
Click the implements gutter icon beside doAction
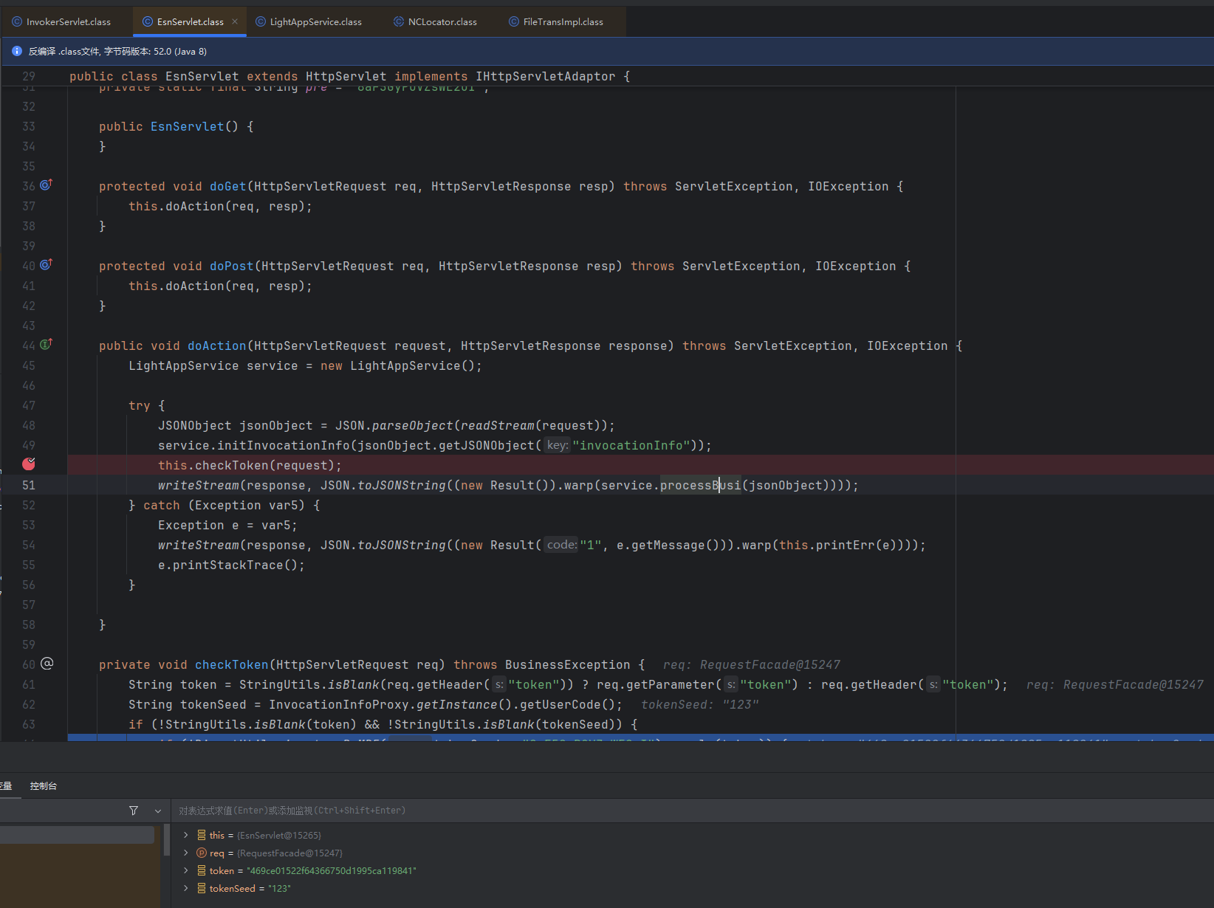(46, 345)
